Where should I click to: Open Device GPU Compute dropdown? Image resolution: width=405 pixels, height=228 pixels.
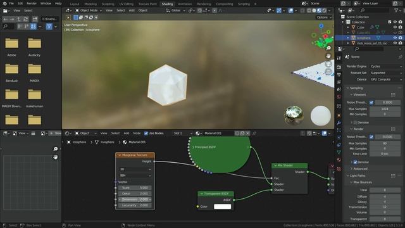(x=386, y=79)
